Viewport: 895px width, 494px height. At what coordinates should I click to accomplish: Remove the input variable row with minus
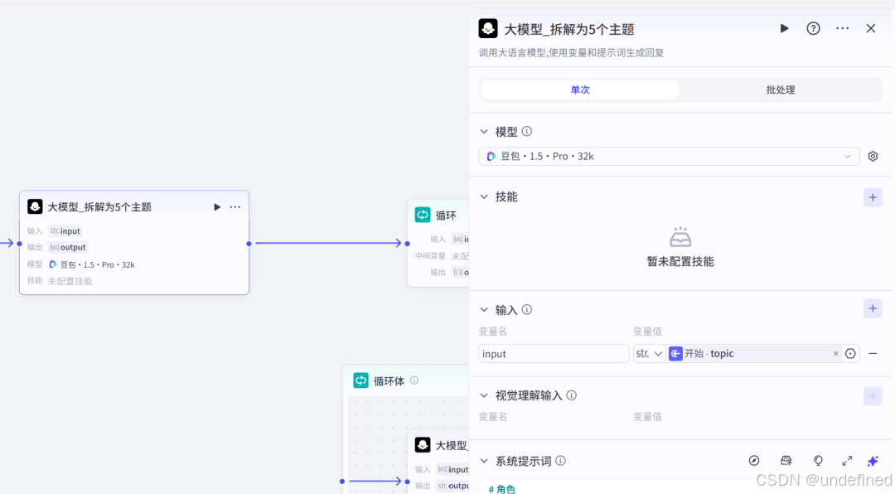tap(873, 354)
